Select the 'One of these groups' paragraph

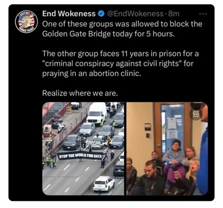point(122,29)
